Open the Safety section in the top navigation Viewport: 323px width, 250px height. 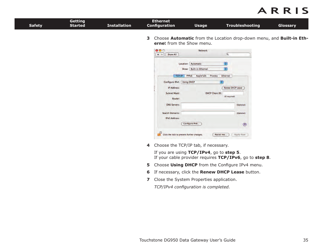point(36,25)
